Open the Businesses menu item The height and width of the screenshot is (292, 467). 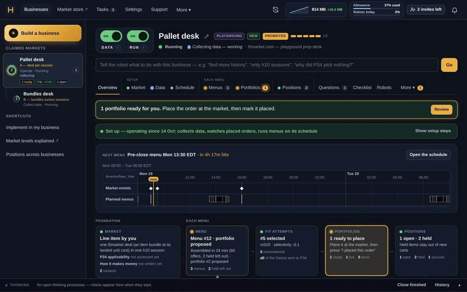[x=36, y=9]
